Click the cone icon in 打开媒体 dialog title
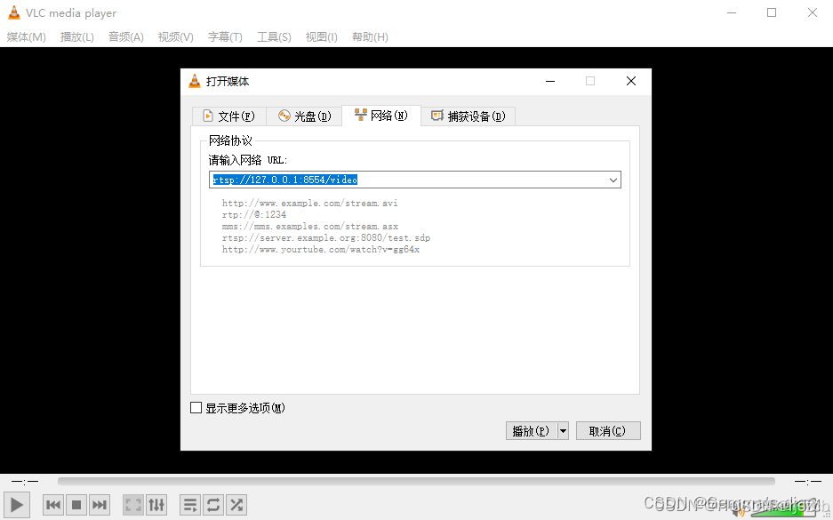This screenshot has height=520, width=833. point(195,81)
